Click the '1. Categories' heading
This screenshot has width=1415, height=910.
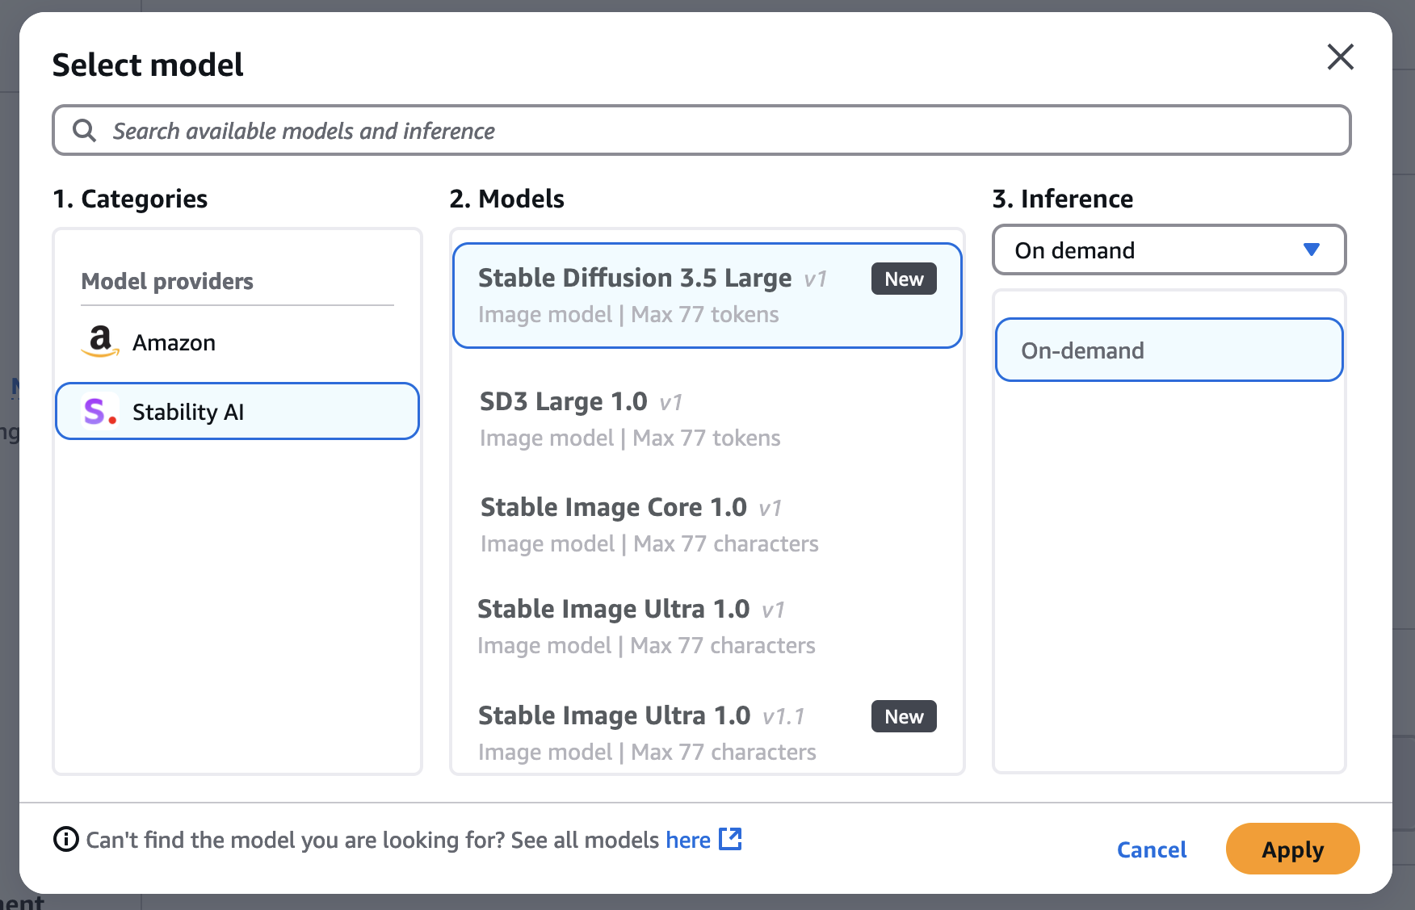(x=130, y=199)
